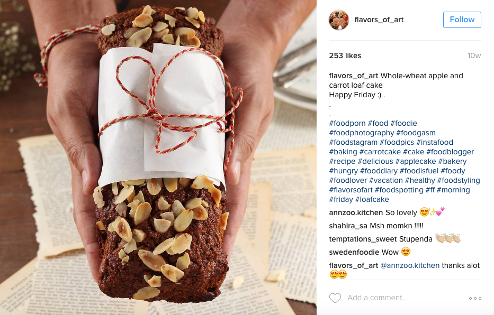Viewport: 494px width, 315px height.
Task: Click the heart like icon
Action: pos(335,298)
